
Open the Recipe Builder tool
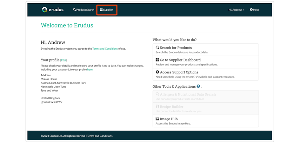(206, 109)
